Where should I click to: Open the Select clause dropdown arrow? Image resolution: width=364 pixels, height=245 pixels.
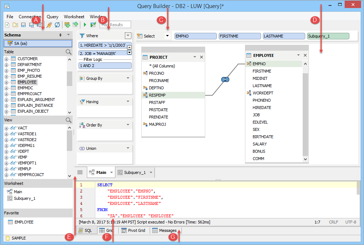click(x=167, y=36)
